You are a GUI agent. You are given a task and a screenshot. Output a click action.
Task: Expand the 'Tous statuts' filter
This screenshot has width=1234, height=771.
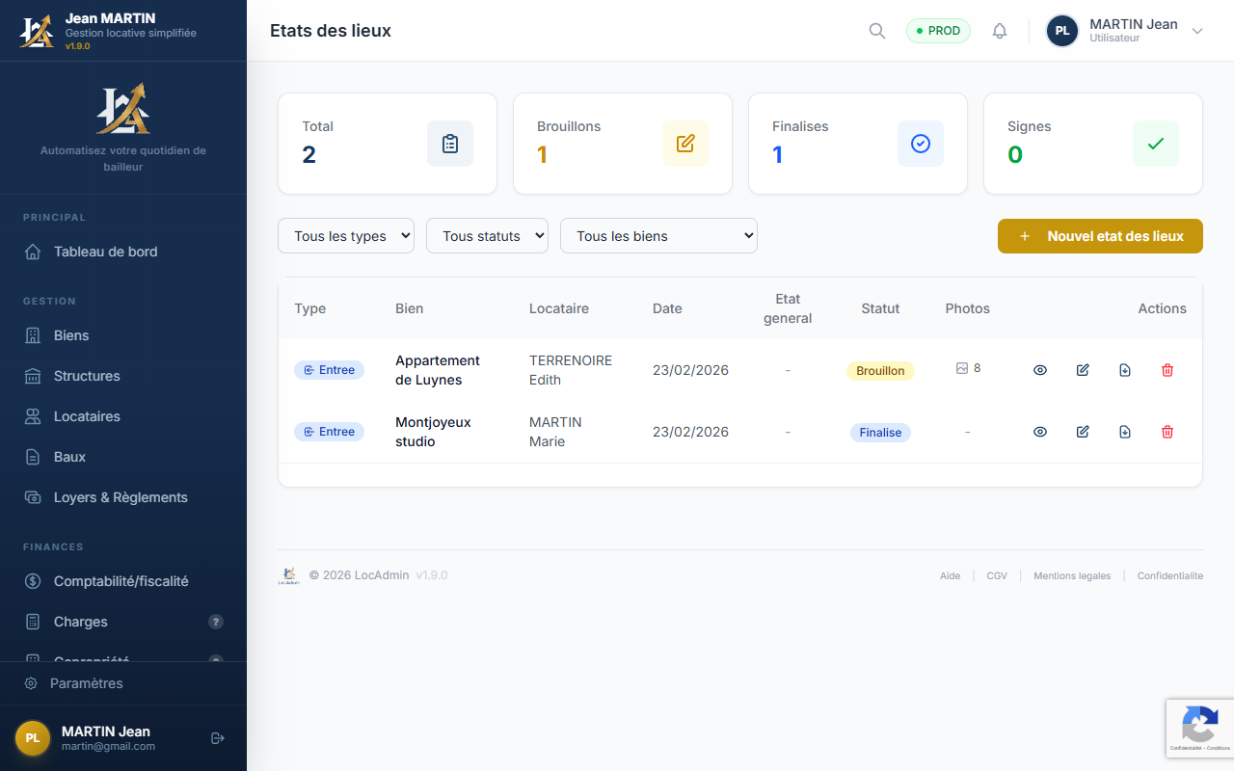pyautogui.click(x=487, y=236)
